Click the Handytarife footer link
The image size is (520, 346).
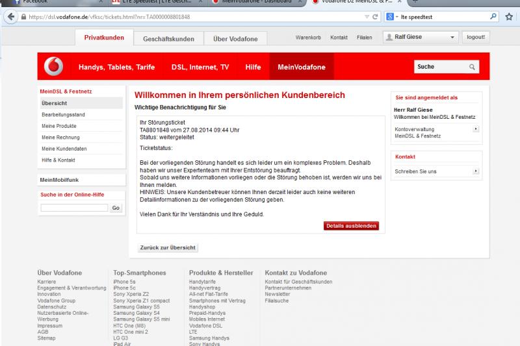coord(202,282)
